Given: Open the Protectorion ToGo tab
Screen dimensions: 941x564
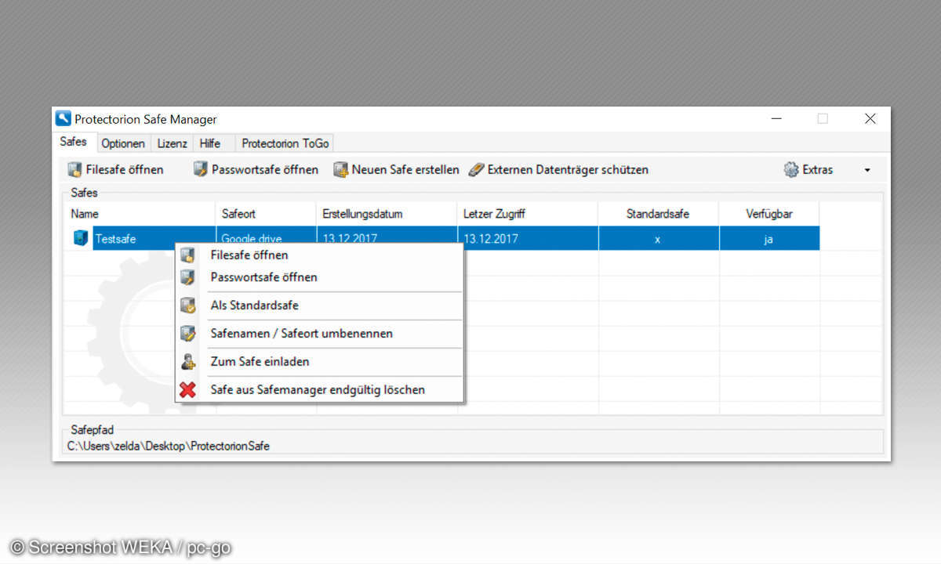Looking at the screenshot, I should [285, 143].
